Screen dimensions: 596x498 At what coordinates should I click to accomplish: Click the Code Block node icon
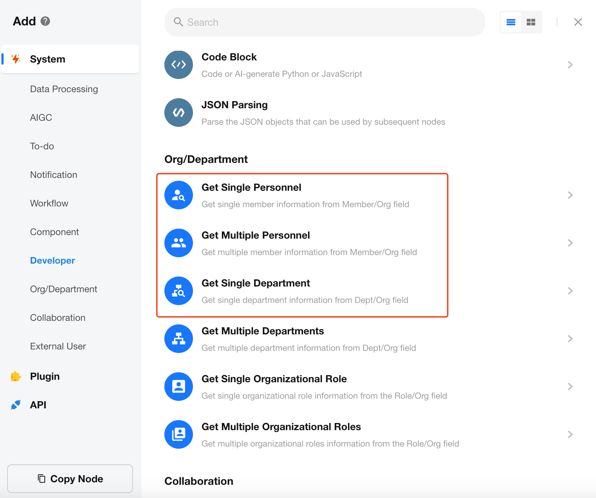coord(179,65)
